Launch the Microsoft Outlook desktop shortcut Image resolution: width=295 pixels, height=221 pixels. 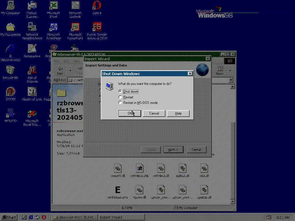tap(75, 9)
